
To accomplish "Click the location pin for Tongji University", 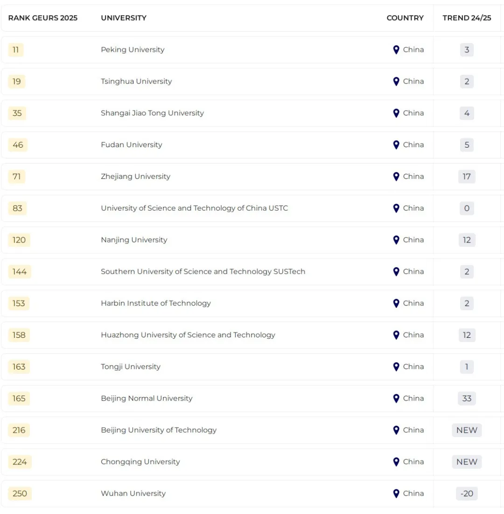I will (x=396, y=367).
